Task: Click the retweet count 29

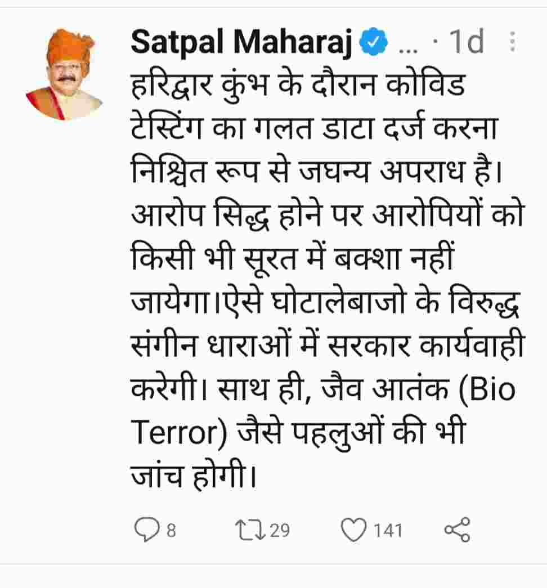Action: [280, 531]
